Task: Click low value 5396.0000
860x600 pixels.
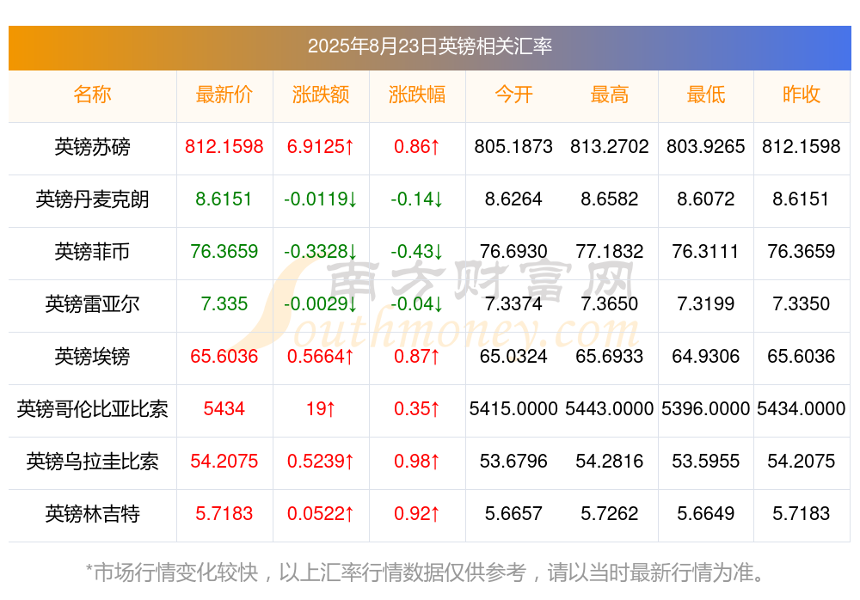Action: click(706, 408)
